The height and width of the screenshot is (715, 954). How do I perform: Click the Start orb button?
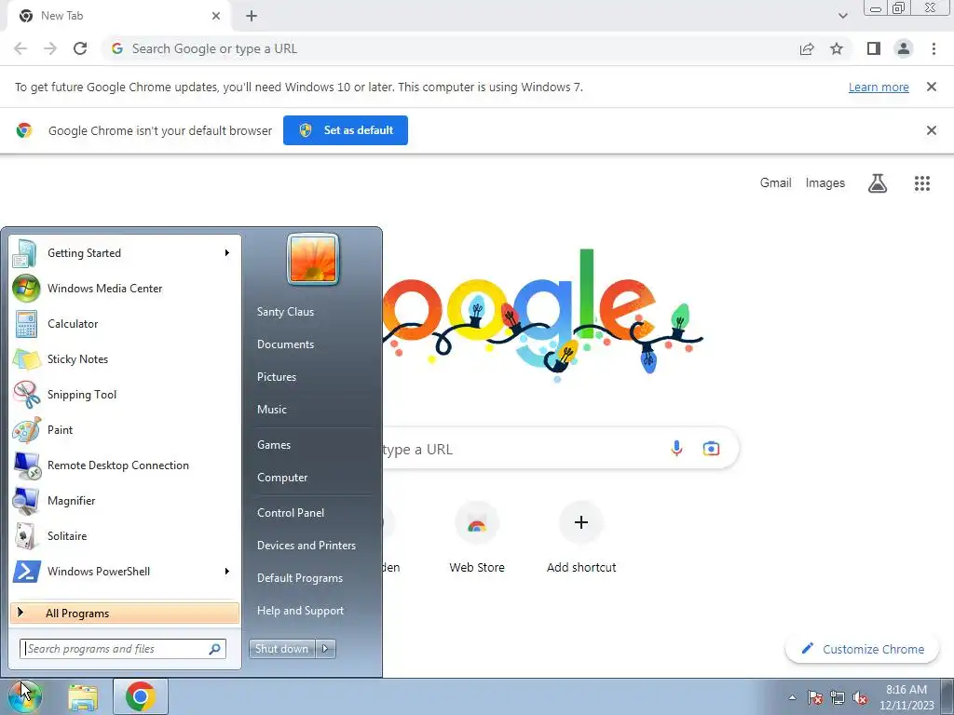25,696
